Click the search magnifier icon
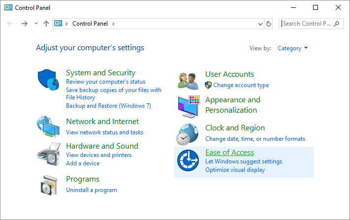 [336, 24]
